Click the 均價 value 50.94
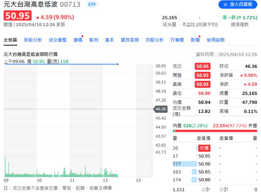The image size is (261, 193). [x=204, y=102]
